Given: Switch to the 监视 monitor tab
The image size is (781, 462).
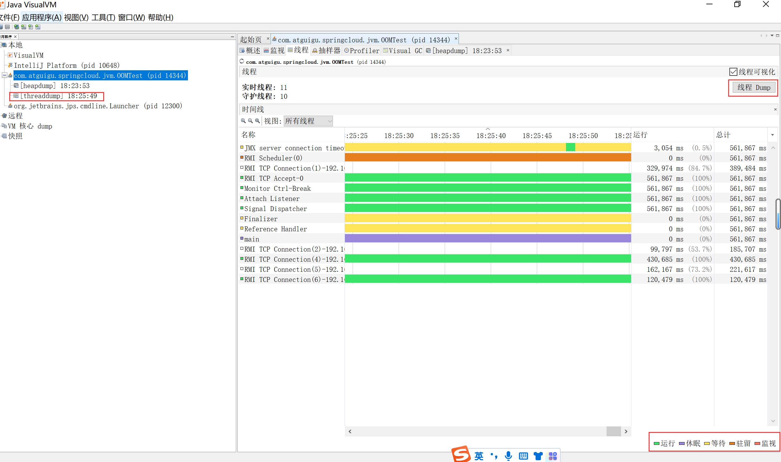Looking at the screenshot, I should (274, 50).
